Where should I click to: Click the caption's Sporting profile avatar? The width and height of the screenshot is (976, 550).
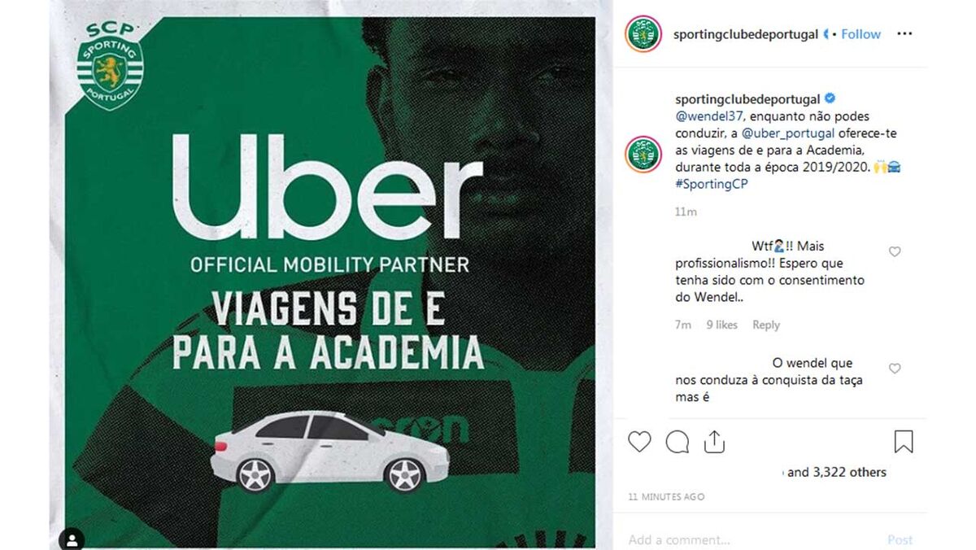point(643,155)
